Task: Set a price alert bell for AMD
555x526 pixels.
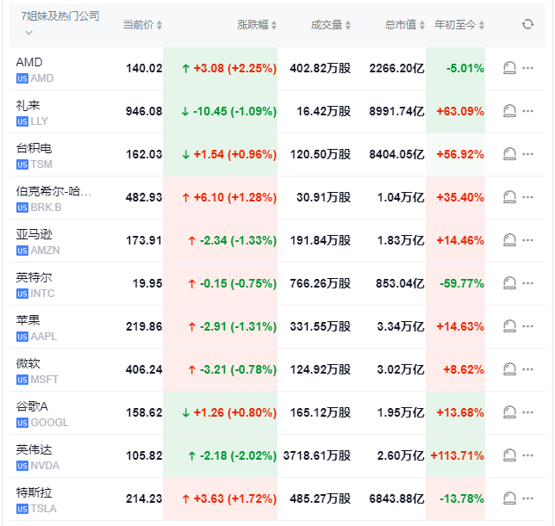Action: 509,68
